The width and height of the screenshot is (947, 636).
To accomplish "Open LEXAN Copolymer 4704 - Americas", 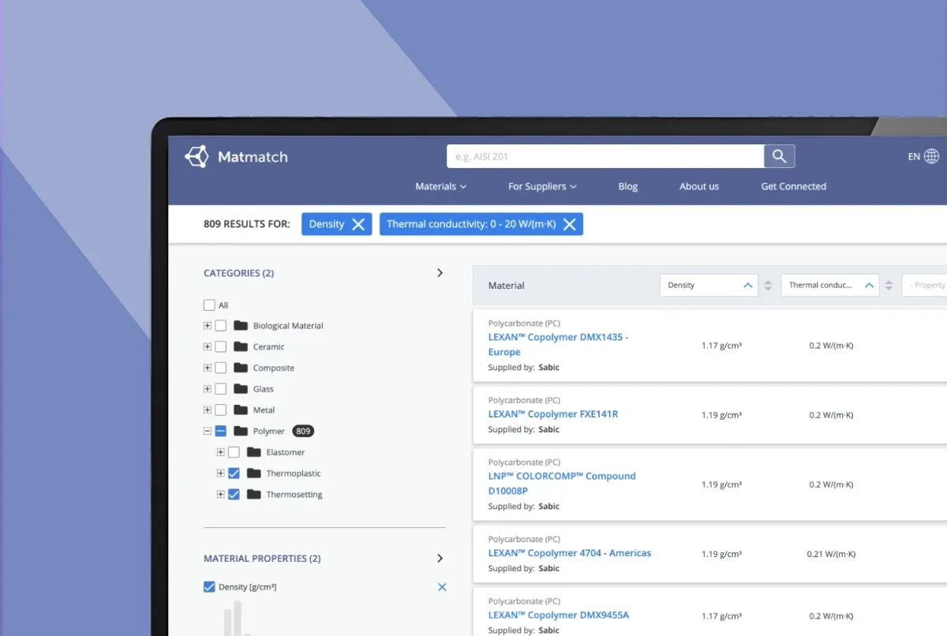I will [570, 553].
